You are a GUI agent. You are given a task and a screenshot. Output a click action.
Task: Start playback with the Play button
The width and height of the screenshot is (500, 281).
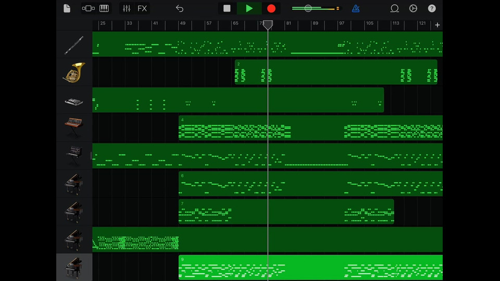coord(249,8)
